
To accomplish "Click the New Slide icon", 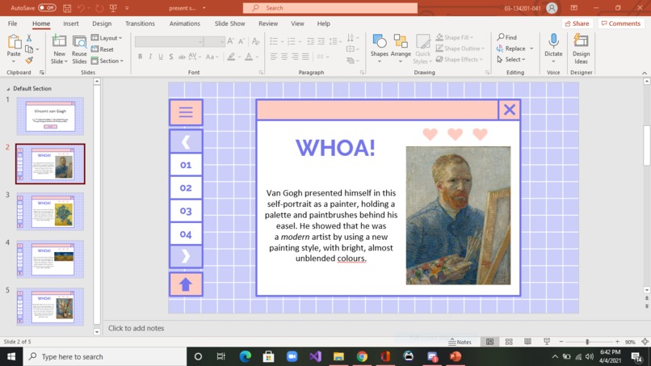I will (59, 41).
